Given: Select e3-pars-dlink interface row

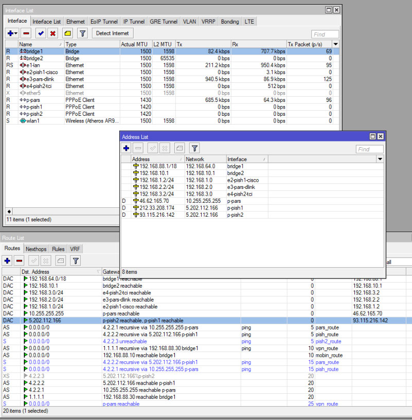Looking at the screenshot, I should point(172,79).
